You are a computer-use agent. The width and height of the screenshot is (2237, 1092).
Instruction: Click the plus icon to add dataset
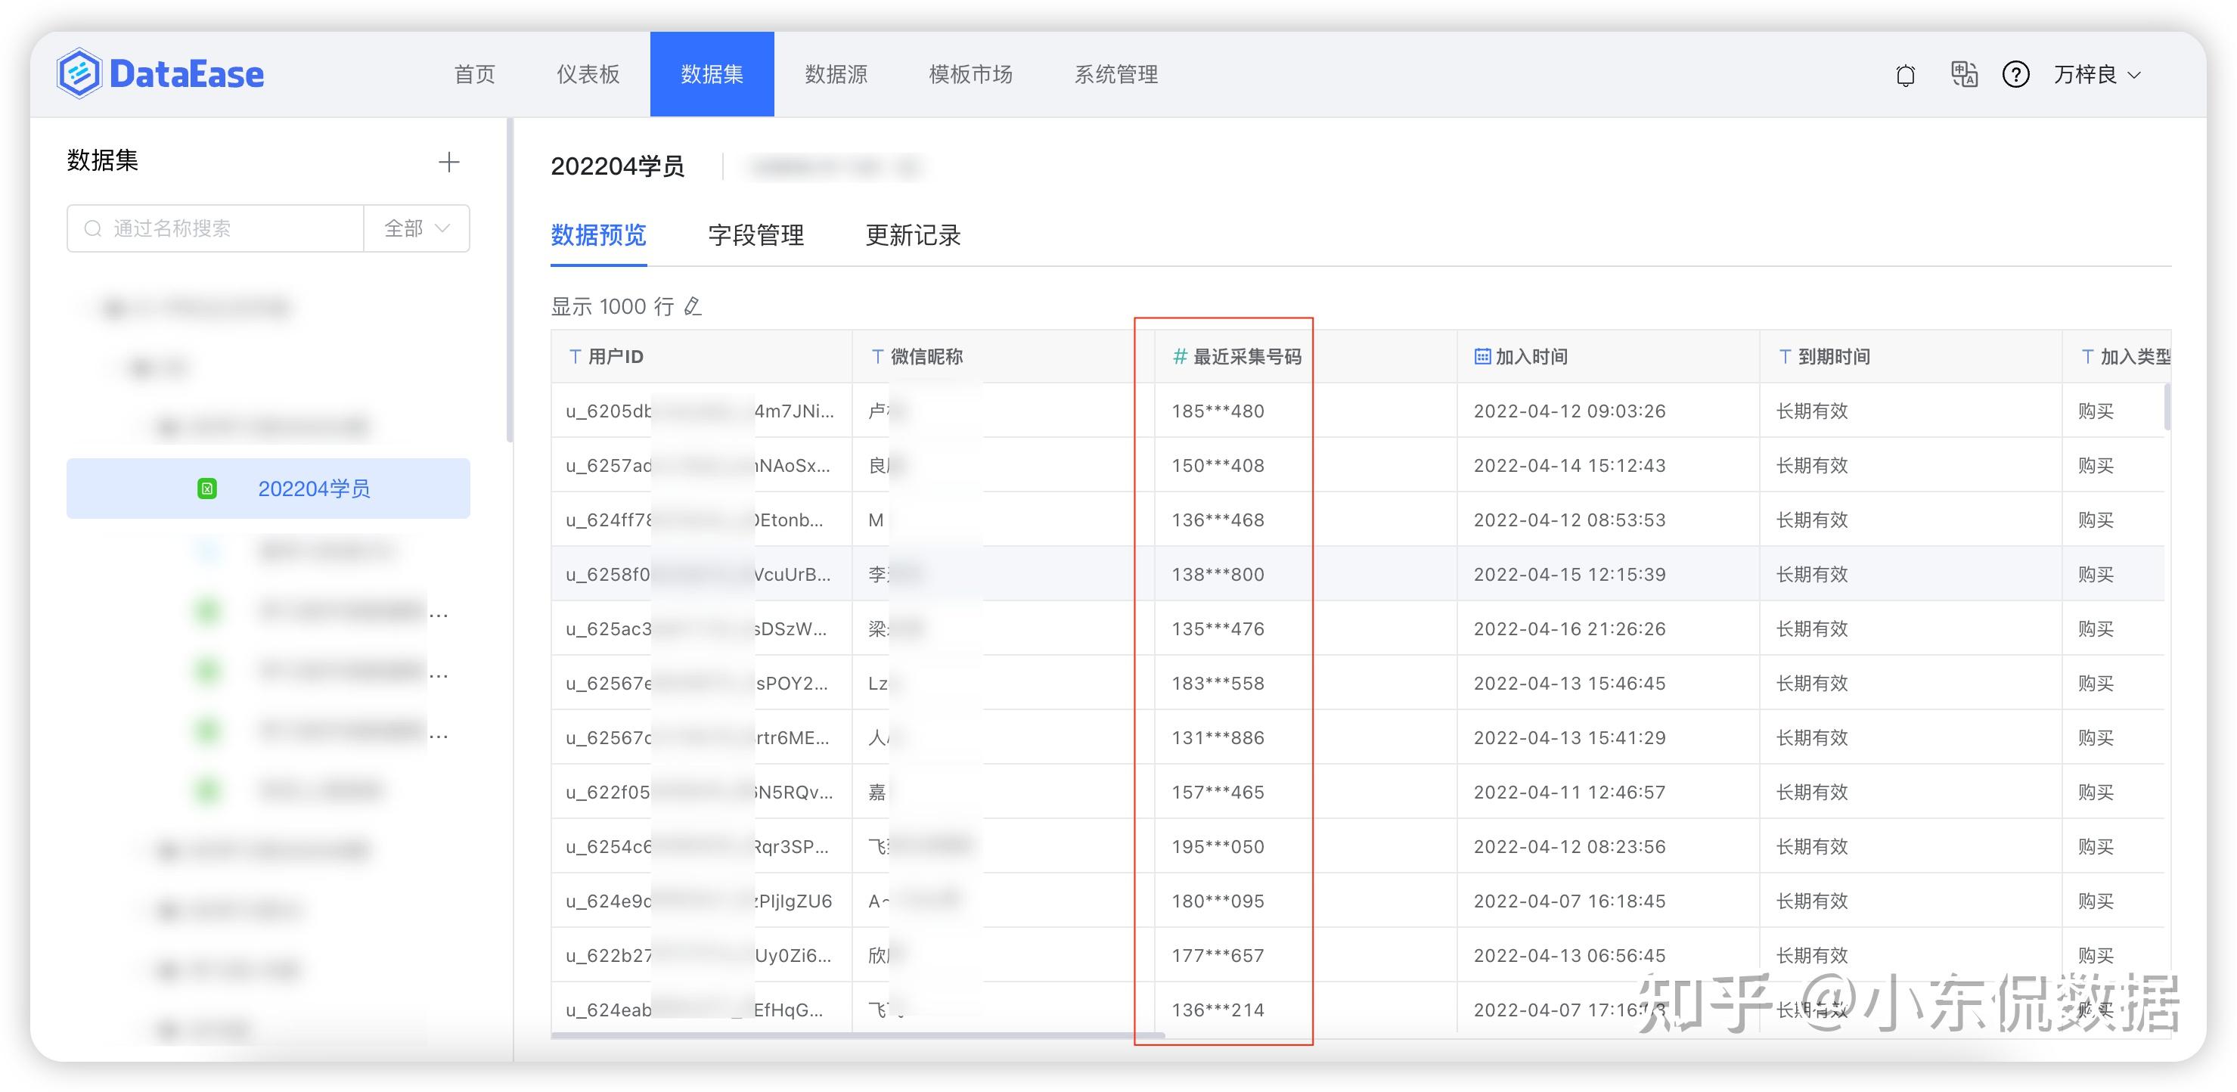click(x=449, y=162)
